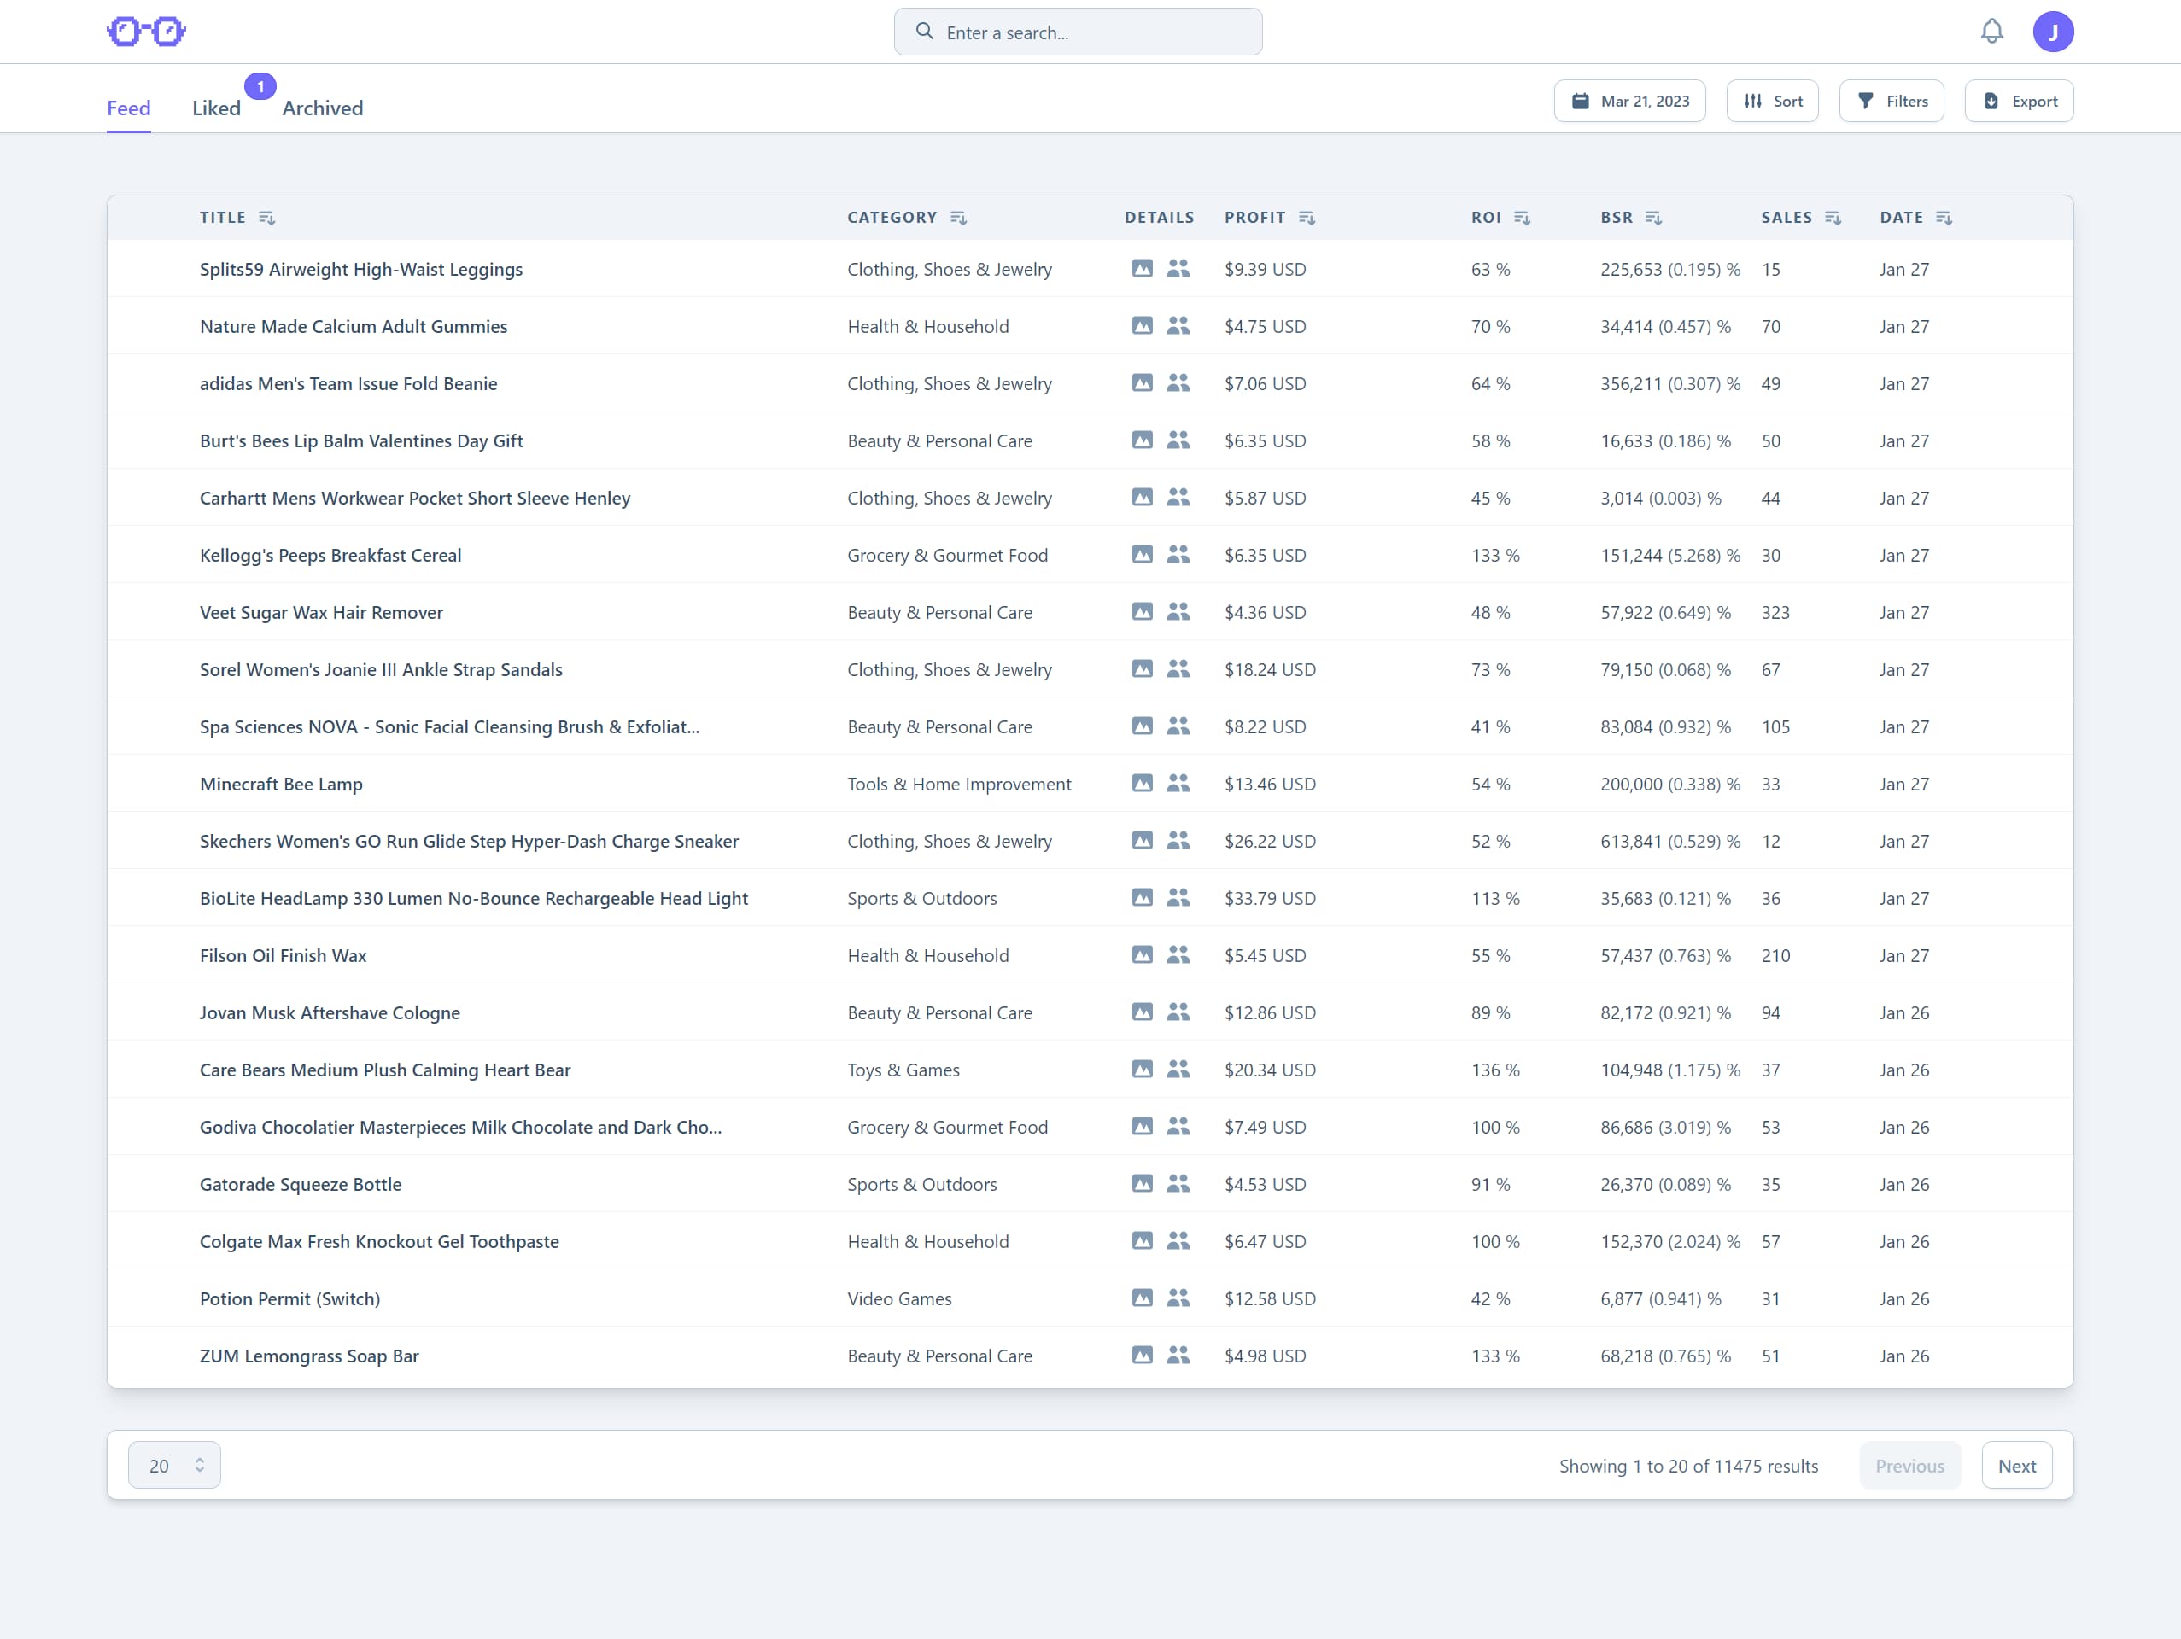Sort by the BSR column sort icon
The image size is (2181, 1639).
[x=1654, y=218]
